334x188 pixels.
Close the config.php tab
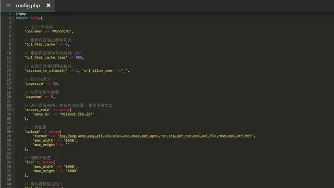coord(49,5)
